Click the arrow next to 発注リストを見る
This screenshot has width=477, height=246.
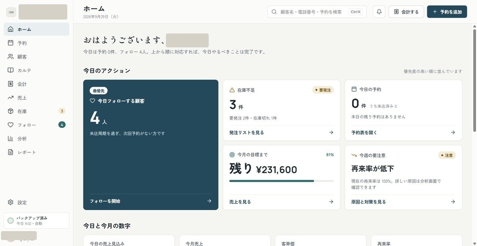pyautogui.click(x=331, y=132)
